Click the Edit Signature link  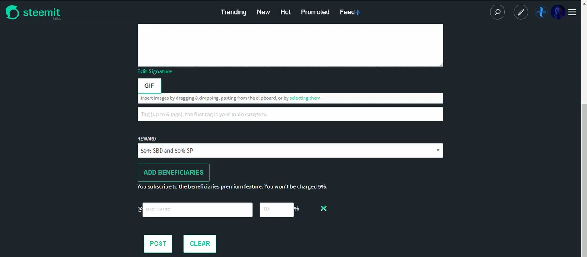155,71
